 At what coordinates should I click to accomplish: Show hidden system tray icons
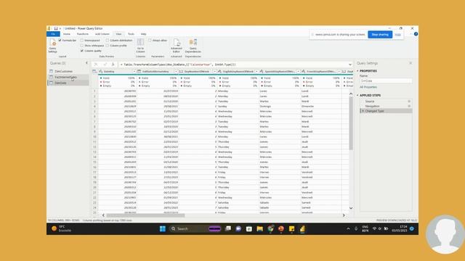coord(348,229)
